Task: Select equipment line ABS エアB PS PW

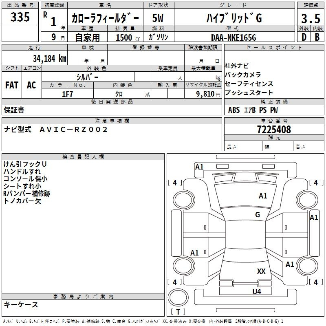Action: pos(253,110)
